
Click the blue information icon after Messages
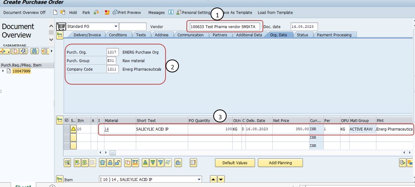click(171, 13)
